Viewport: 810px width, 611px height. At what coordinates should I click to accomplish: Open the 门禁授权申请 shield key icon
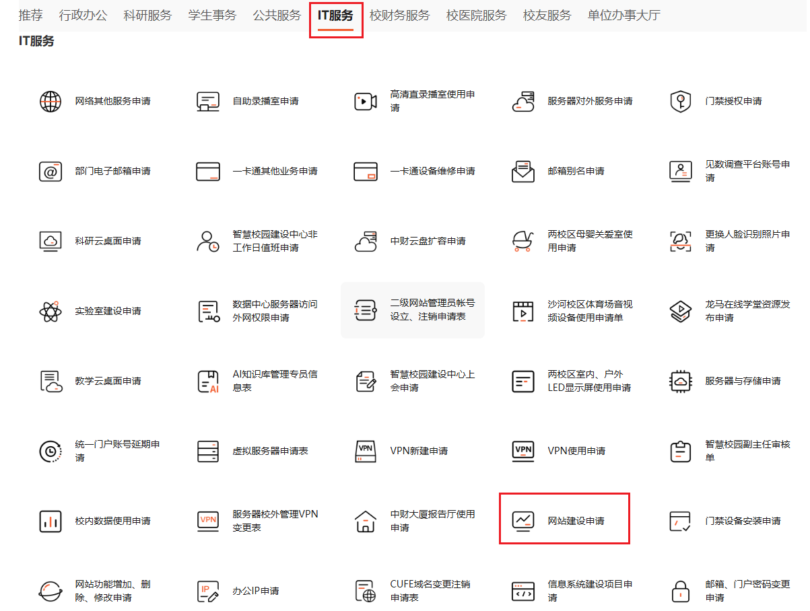point(680,102)
